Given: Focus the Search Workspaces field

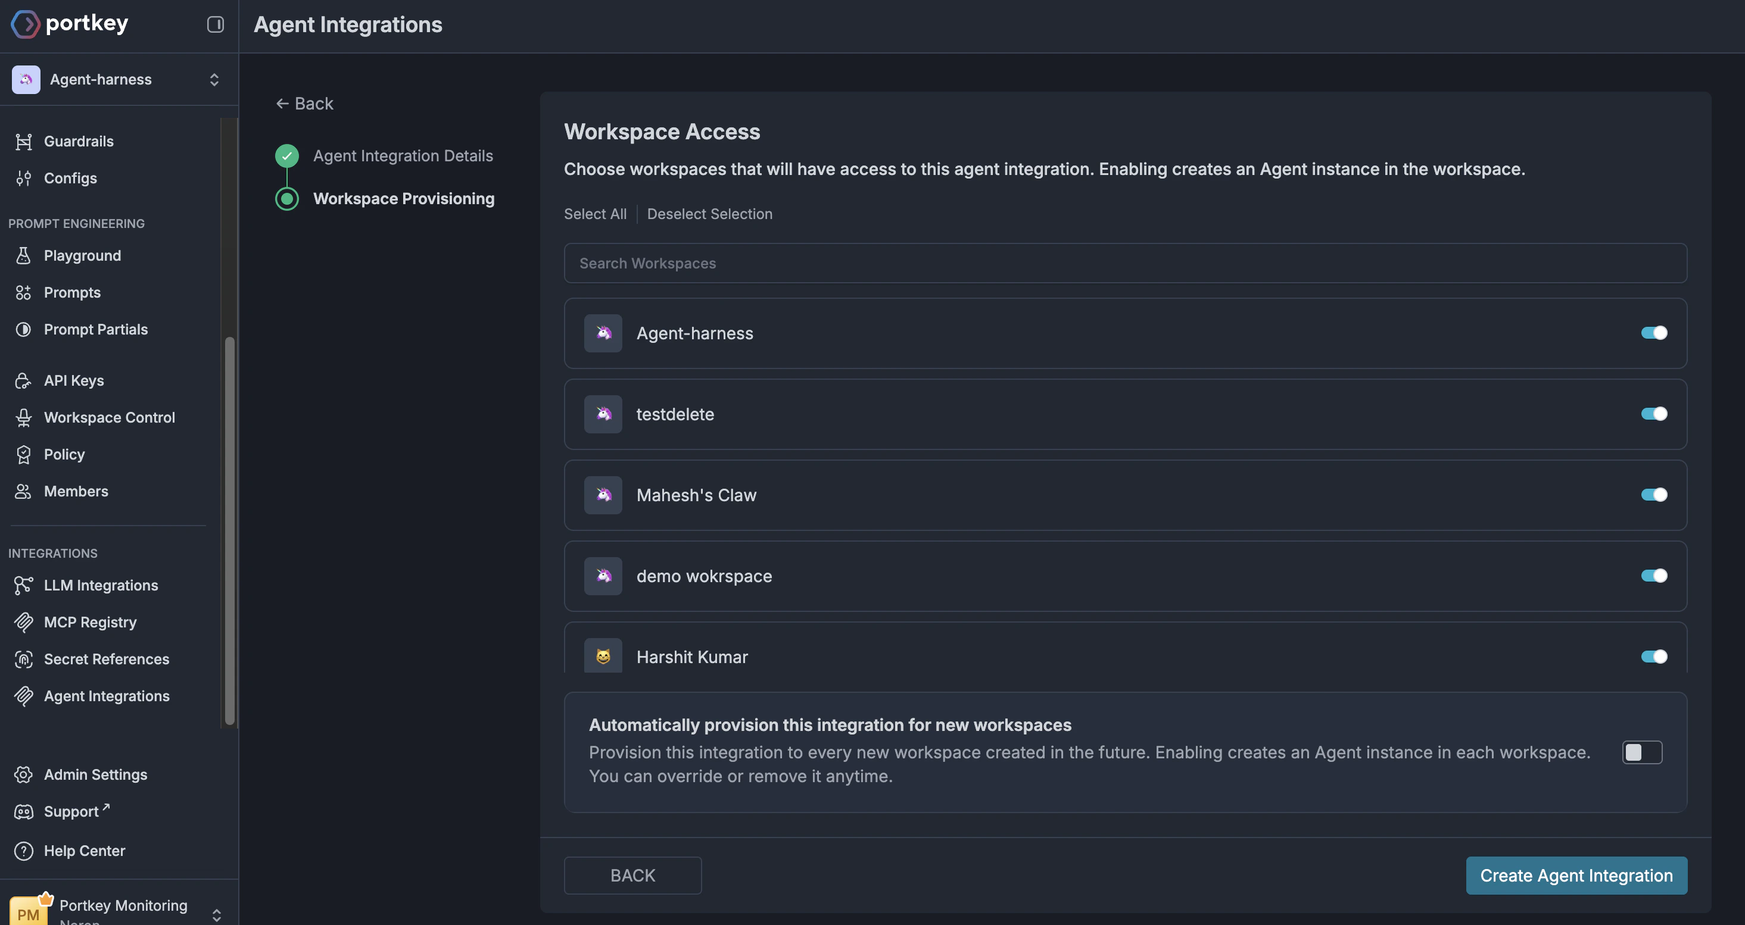Looking at the screenshot, I should pyautogui.click(x=1124, y=264).
